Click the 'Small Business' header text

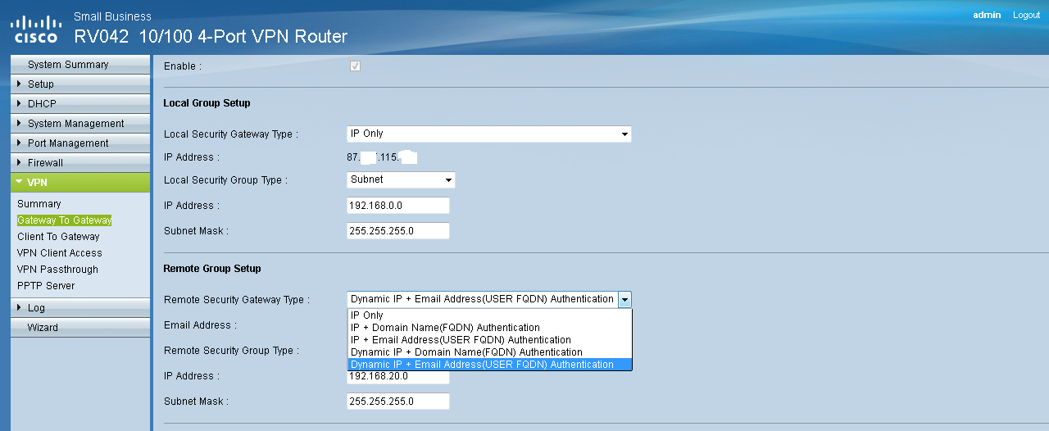tap(112, 16)
